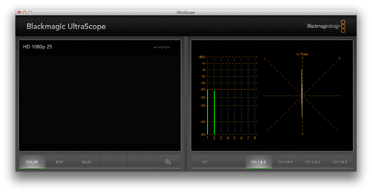
Task: Click the magnifier zoom icon button
Action: (168, 162)
